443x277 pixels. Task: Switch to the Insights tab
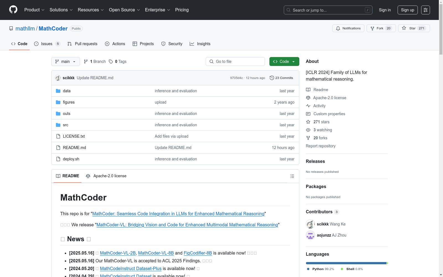(200, 44)
